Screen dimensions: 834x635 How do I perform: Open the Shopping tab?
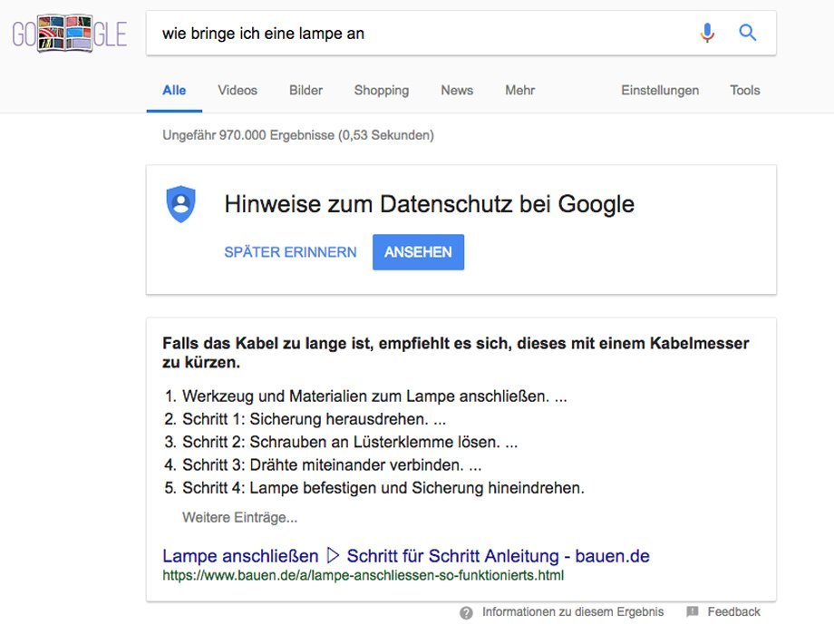pyautogui.click(x=381, y=90)
